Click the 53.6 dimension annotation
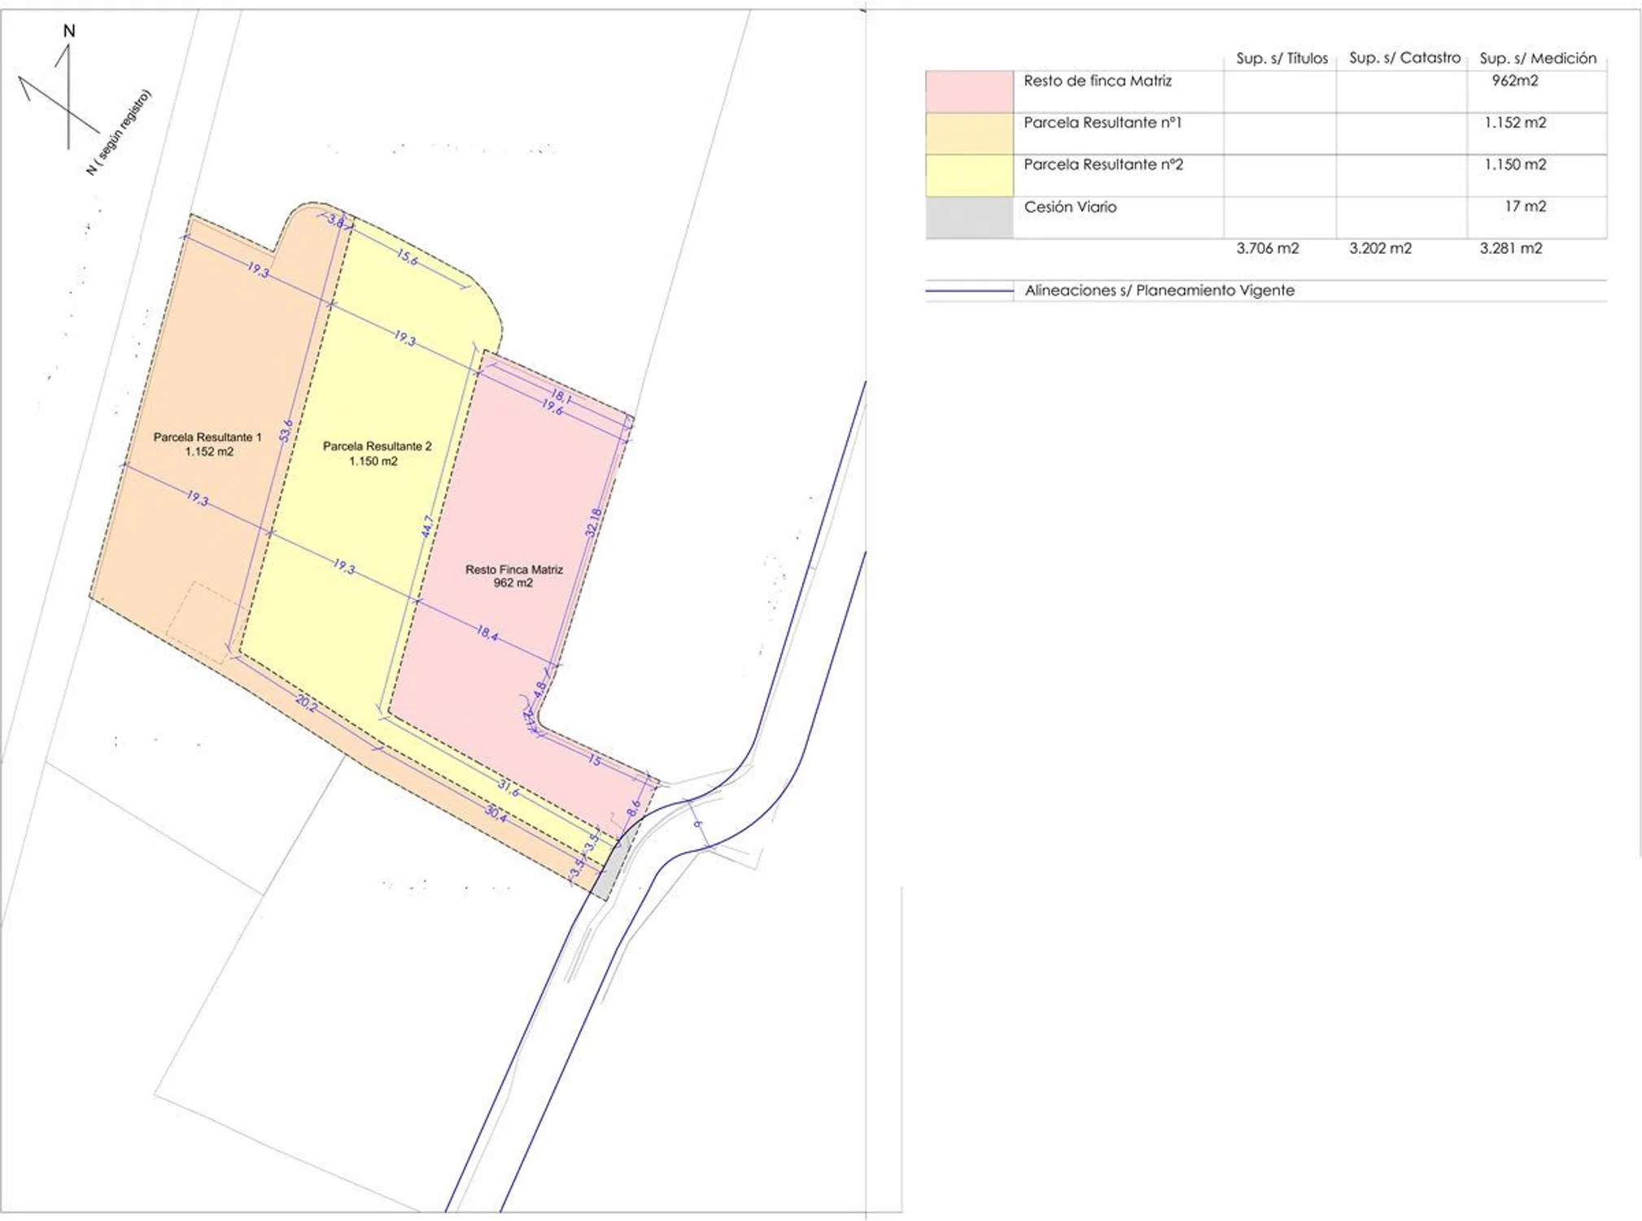 click(286, 431)
